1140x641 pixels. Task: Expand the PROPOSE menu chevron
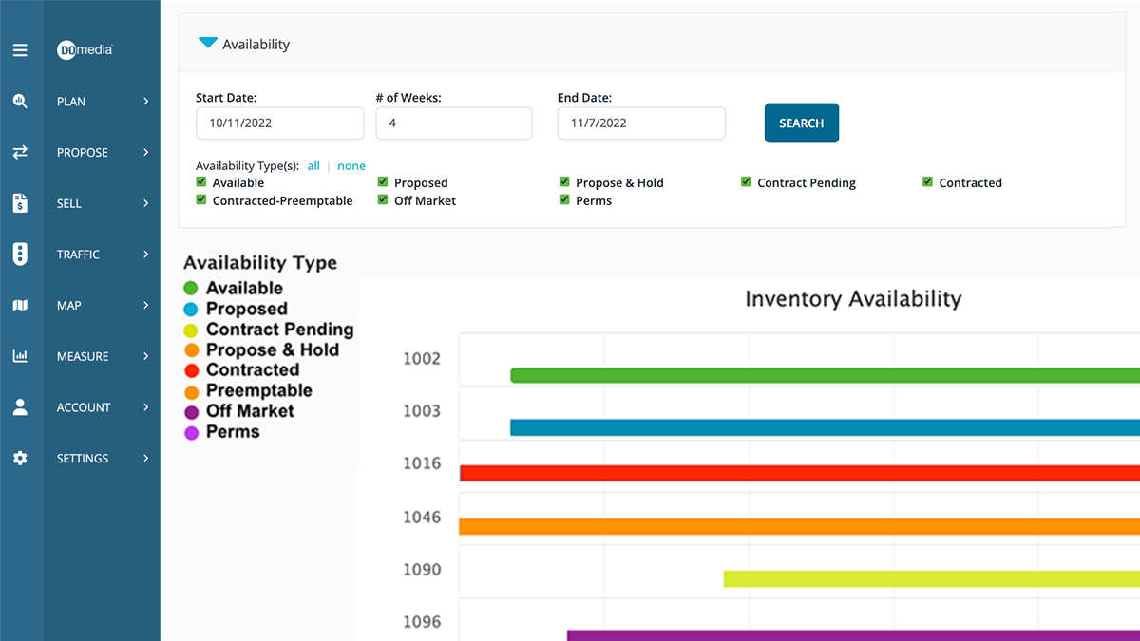tap(145, 152)
